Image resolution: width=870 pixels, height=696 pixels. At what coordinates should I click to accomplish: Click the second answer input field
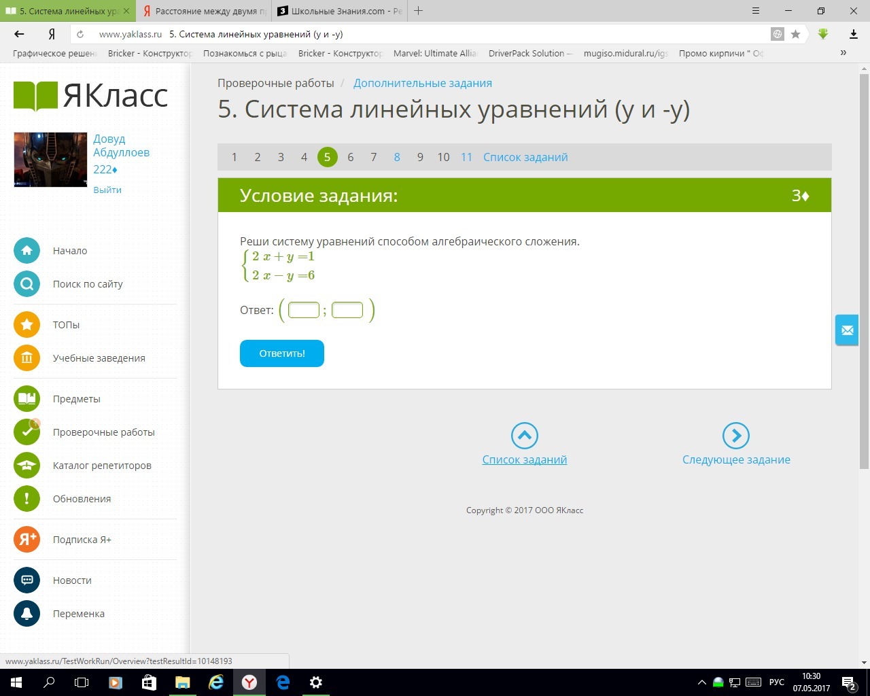[x=347, y=311]
